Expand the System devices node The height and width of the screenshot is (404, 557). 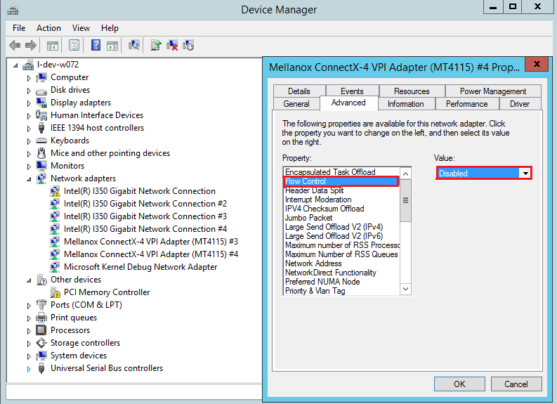click(29, 356)
